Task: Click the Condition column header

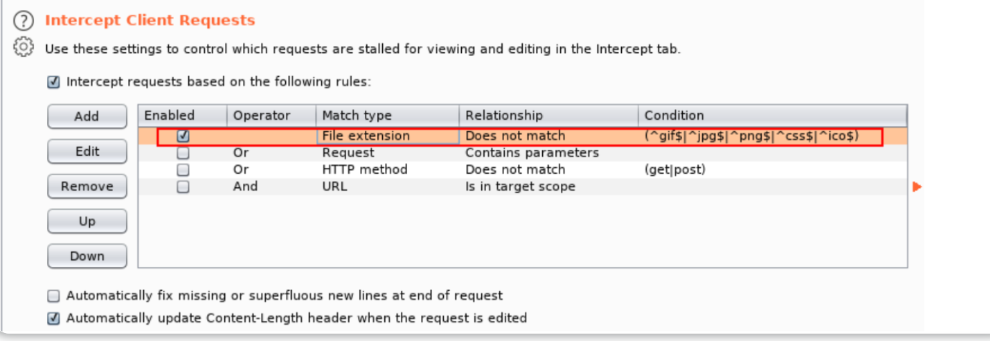Action: click(674, 116)
